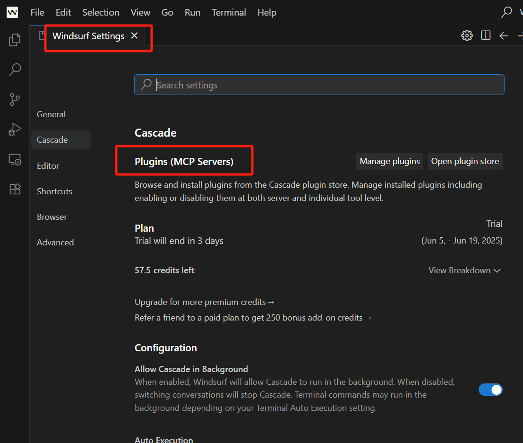523x443 pixels.
Task: Click the '57.5 credits left' text
Action: [x=164, y=270]
